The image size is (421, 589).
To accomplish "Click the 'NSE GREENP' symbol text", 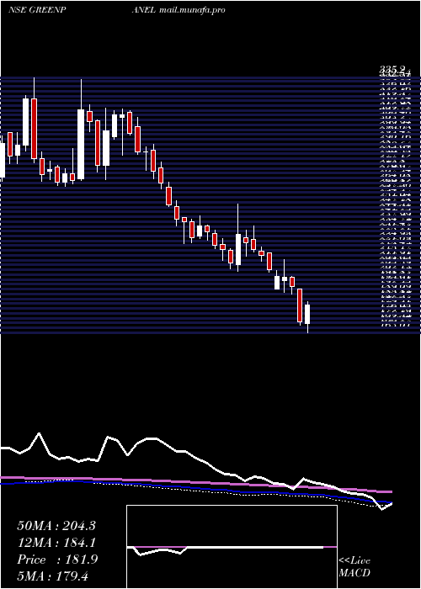I will click(38, 10).
